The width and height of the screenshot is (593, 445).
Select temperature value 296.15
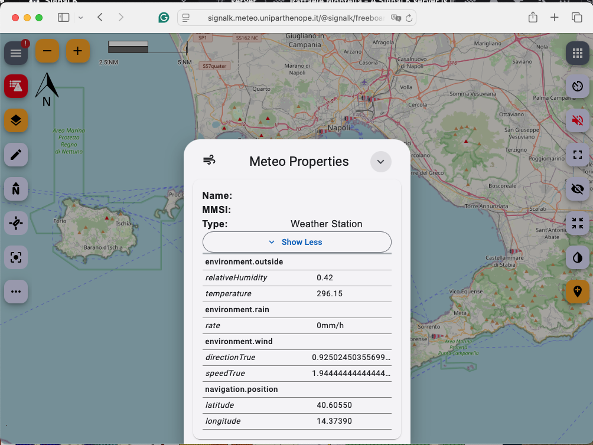[x=330, y=293]
